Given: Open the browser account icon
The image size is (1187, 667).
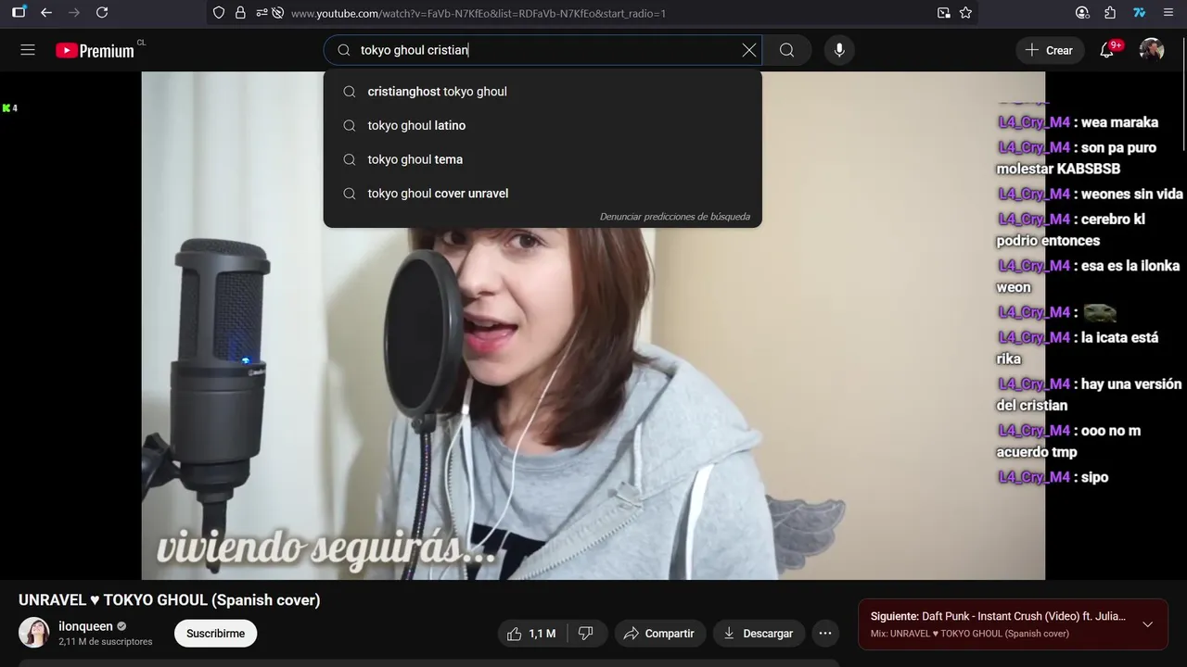Looking at the screenshot, I should tap(1082, 13).
